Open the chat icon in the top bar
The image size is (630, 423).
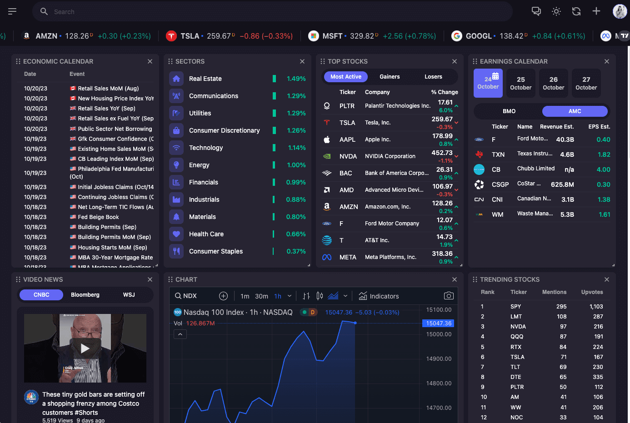pyautogui.click(x=536, y=11)
